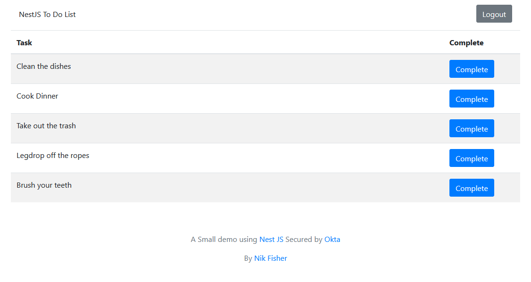Click the Task column header
Screen dimensions: 531x282
pos(25,43)
